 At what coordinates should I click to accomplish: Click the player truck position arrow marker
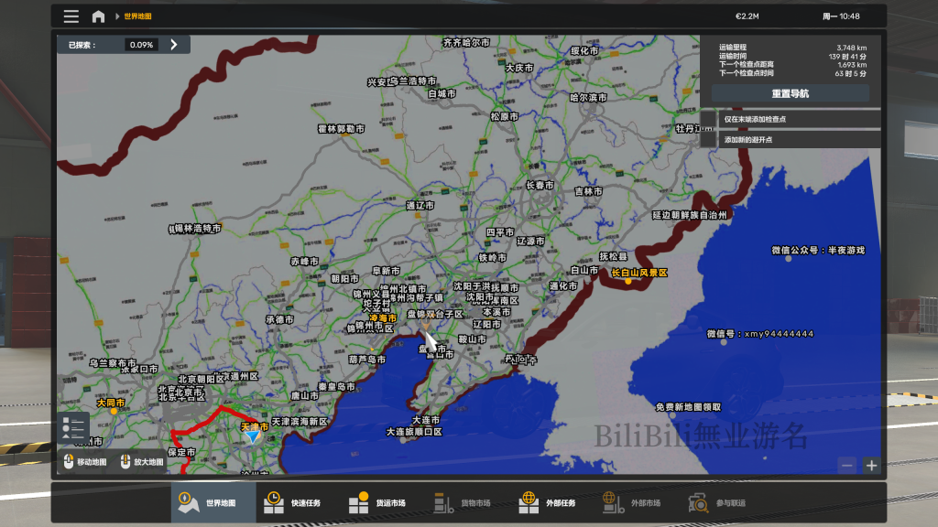pos(253,437)
